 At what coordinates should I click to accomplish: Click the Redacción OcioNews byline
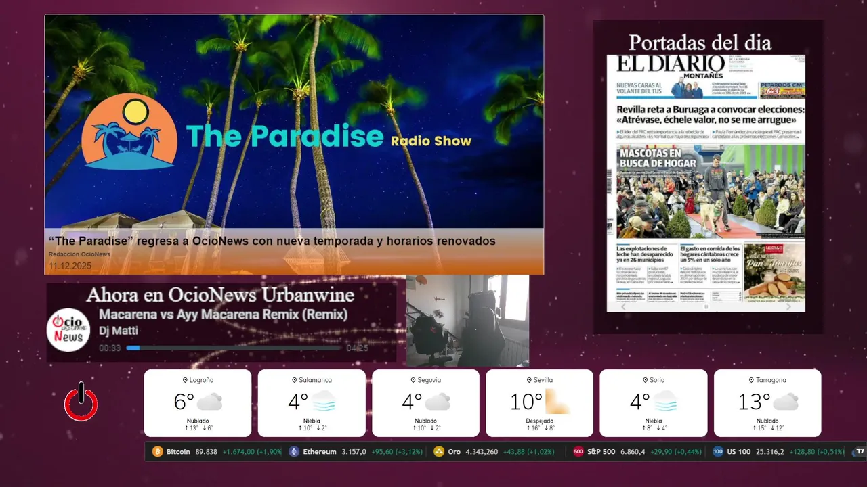point(79,254)
